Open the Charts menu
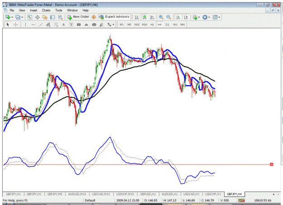 click(x=46, y=10)
